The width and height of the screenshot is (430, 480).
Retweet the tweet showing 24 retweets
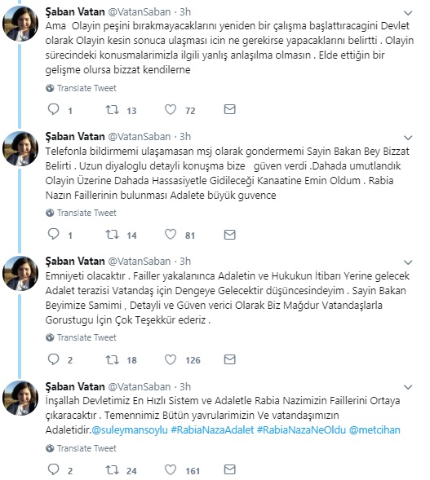[x=112, y=470]
